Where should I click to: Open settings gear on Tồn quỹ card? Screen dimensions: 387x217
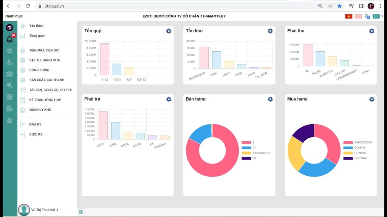click(169, 31)
